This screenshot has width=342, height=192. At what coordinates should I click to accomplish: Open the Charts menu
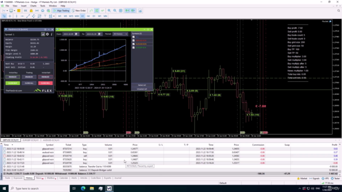[x=33, y=6]
